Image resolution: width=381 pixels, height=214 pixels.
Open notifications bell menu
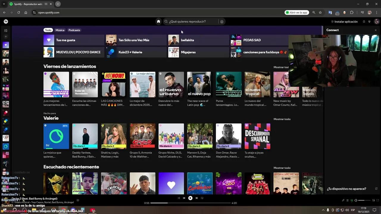click(x=364, y=21)
